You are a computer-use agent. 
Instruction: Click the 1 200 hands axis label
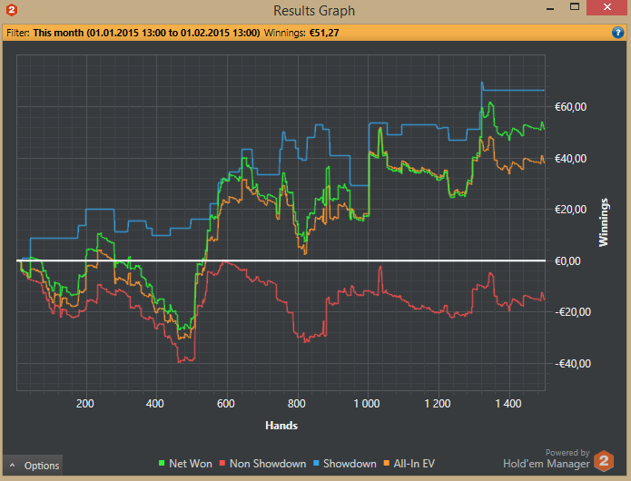click(x=438, y=403)
